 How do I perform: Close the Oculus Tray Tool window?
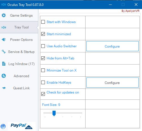point(136,5)
